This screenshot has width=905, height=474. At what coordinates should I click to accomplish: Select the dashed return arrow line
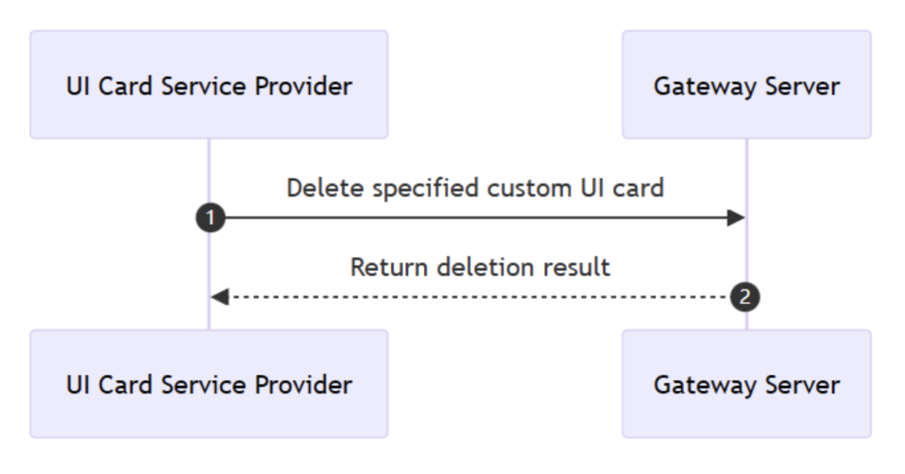[x=471, y=297]
